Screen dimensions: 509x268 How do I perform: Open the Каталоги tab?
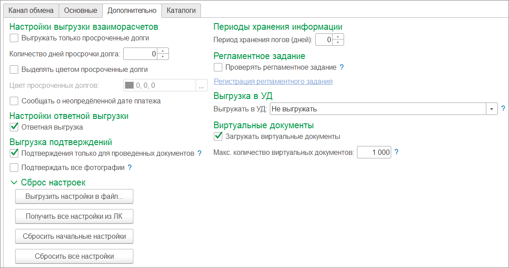point(181,10)
